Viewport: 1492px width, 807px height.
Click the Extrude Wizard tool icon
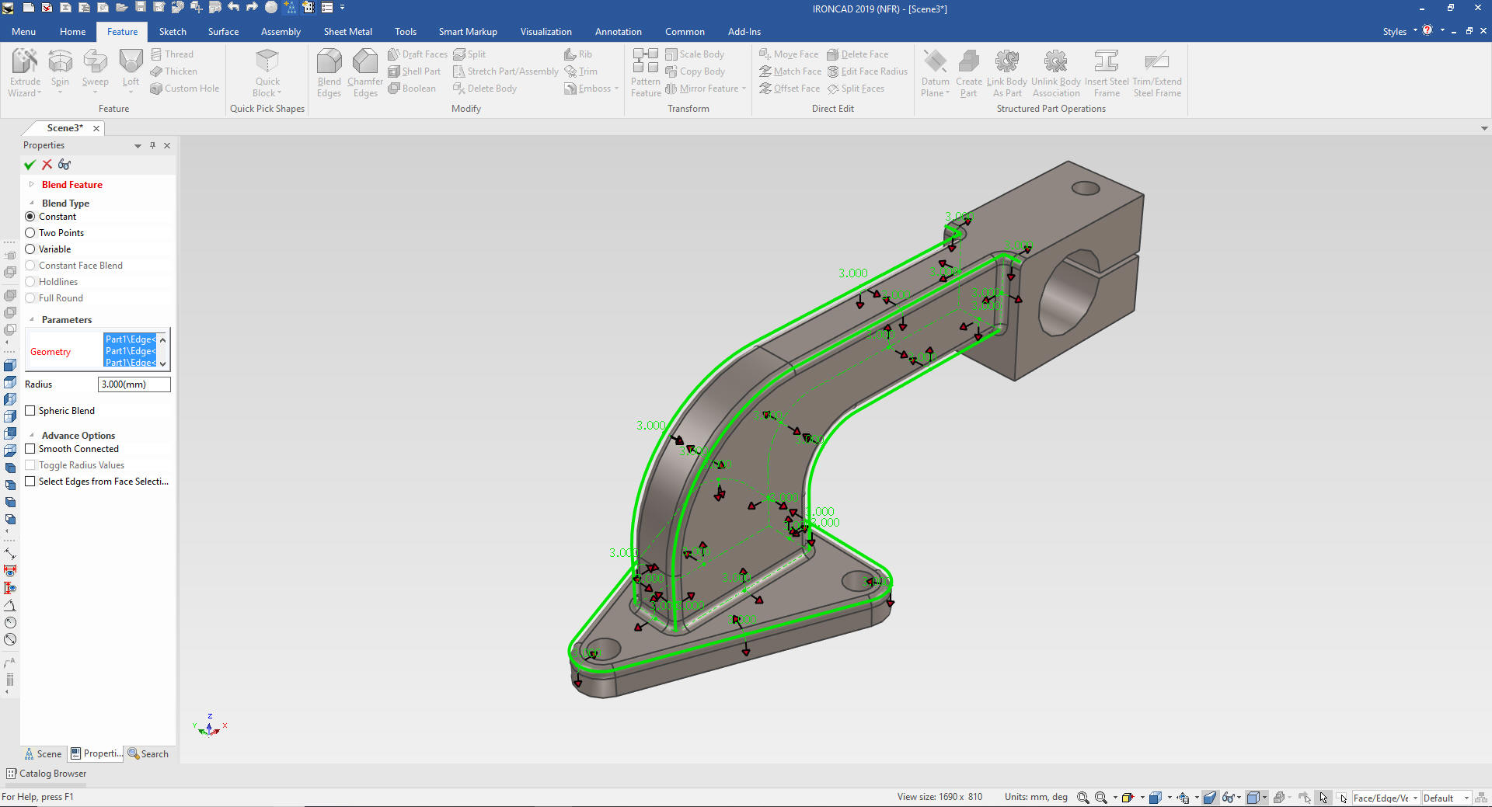[25, 62]
